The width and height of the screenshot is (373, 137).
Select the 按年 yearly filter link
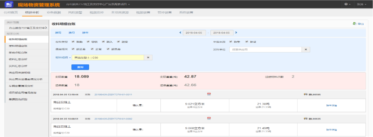85,33
